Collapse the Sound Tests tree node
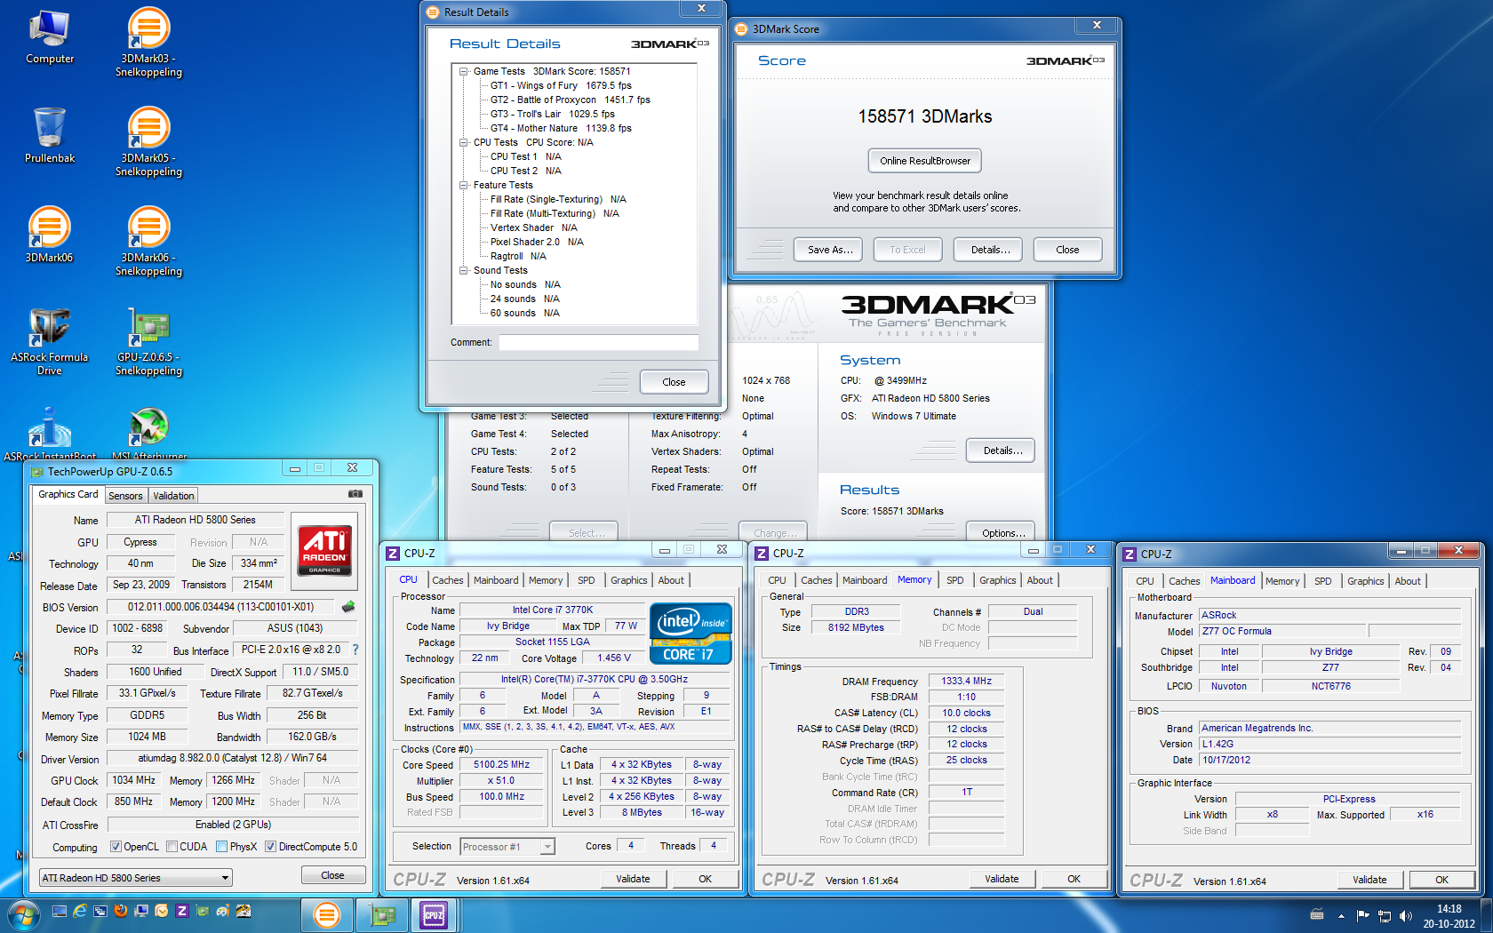 463,270
